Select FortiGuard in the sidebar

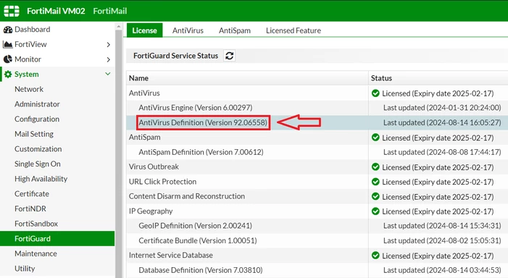(x=57, y=238)
